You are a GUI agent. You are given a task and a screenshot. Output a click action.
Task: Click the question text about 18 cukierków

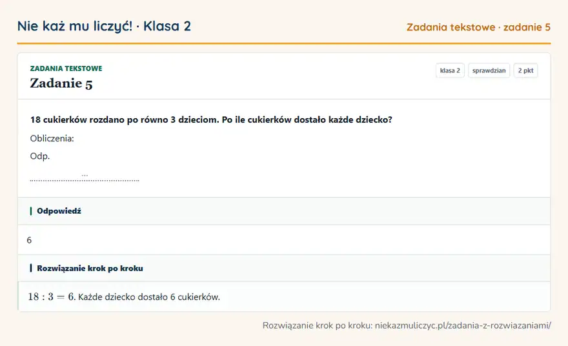[x=211, y=119]
